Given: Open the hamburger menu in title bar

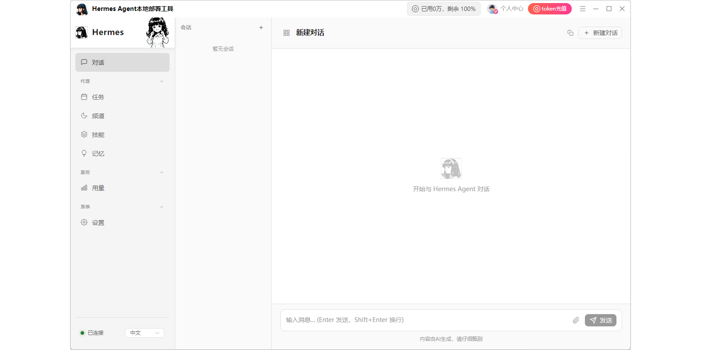Looking at the screenshot, I should (583, 9).
